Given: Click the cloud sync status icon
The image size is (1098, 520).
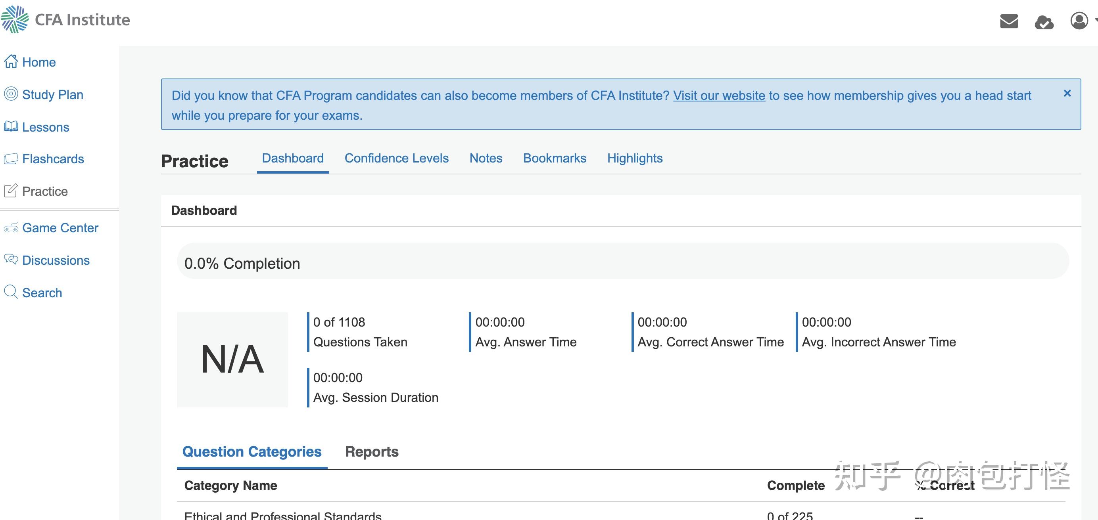Looking at the screenshot, I should tap(1044, 22).
